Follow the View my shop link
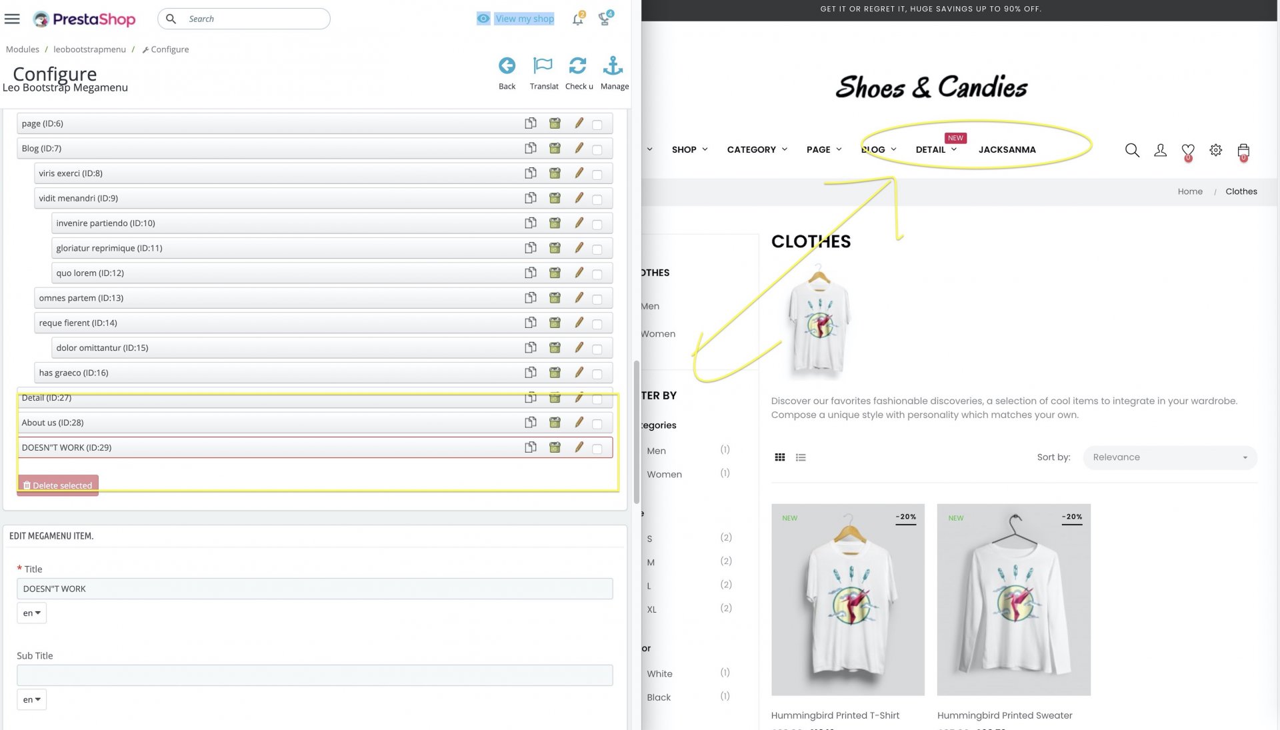 click(x=524, y=19)
